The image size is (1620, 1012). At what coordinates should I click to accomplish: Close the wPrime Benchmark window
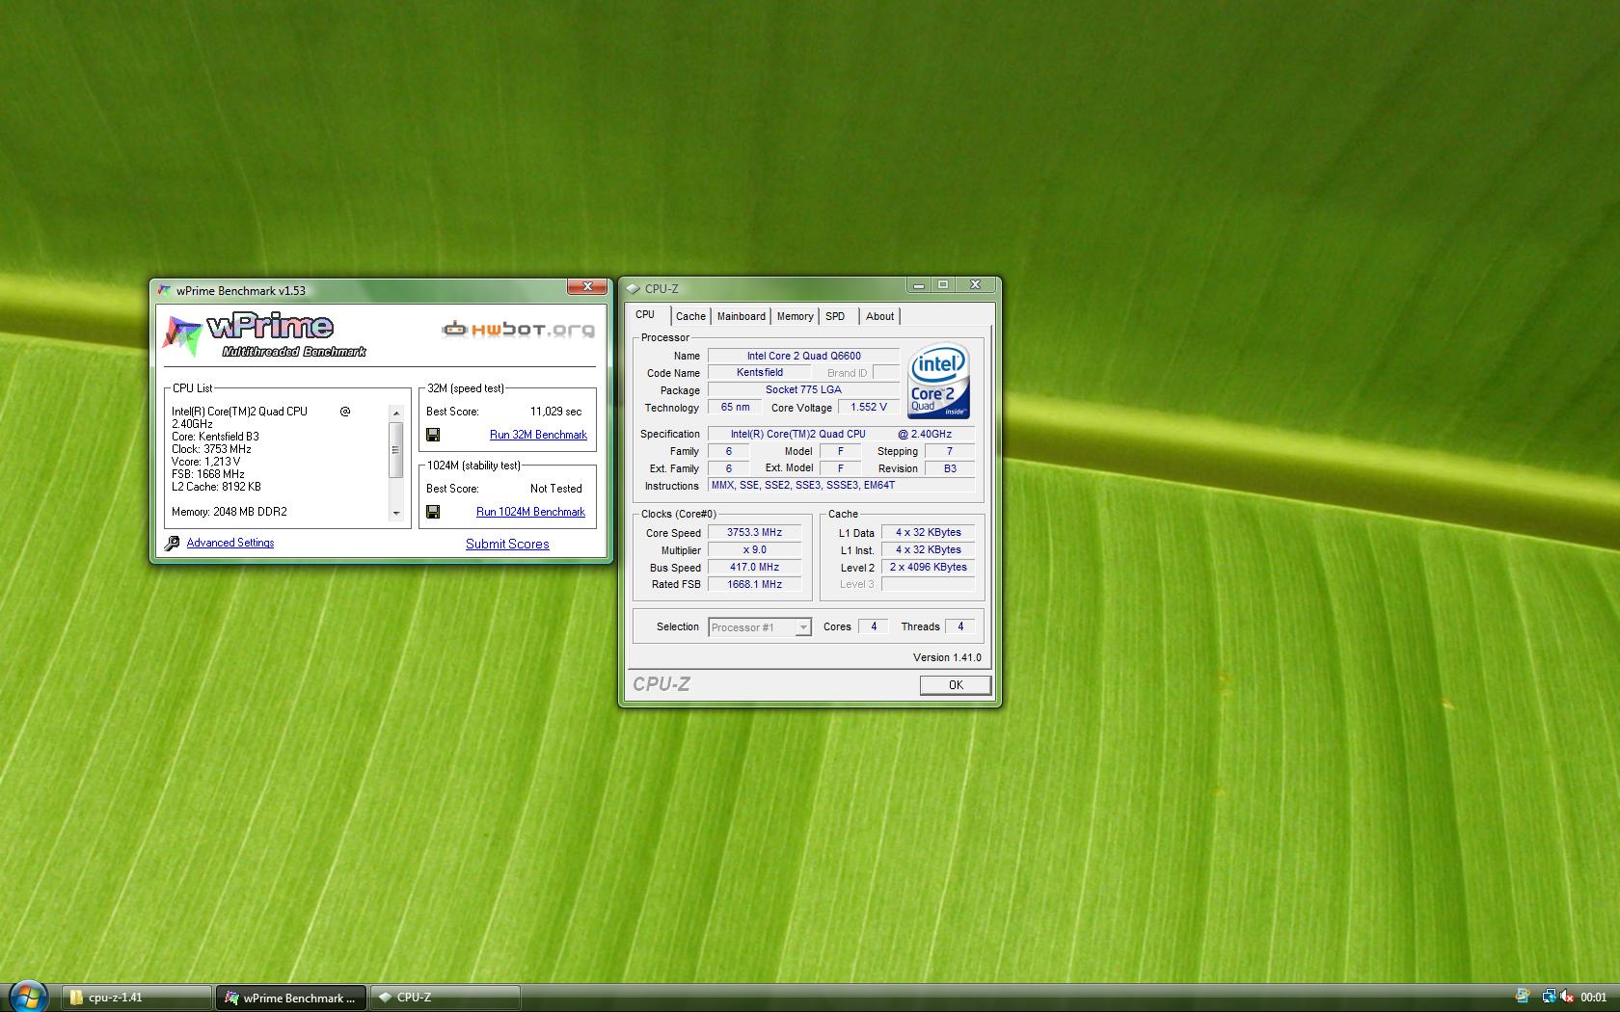[x=586, y=286]
